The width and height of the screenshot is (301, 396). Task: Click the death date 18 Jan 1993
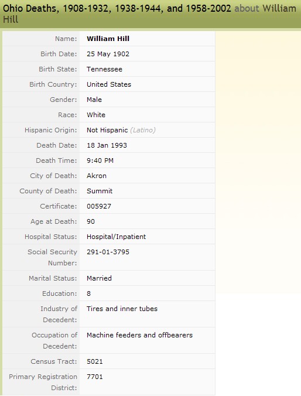pyautogui.click(x=107, y=145)
